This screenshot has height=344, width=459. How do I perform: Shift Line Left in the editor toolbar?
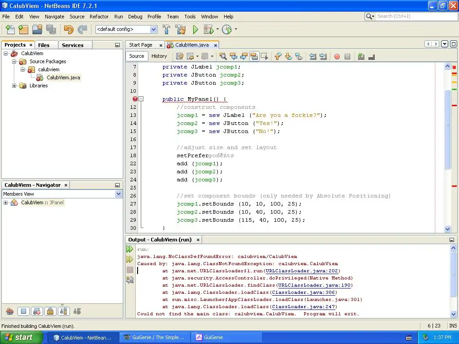click(x=312, y=56)
